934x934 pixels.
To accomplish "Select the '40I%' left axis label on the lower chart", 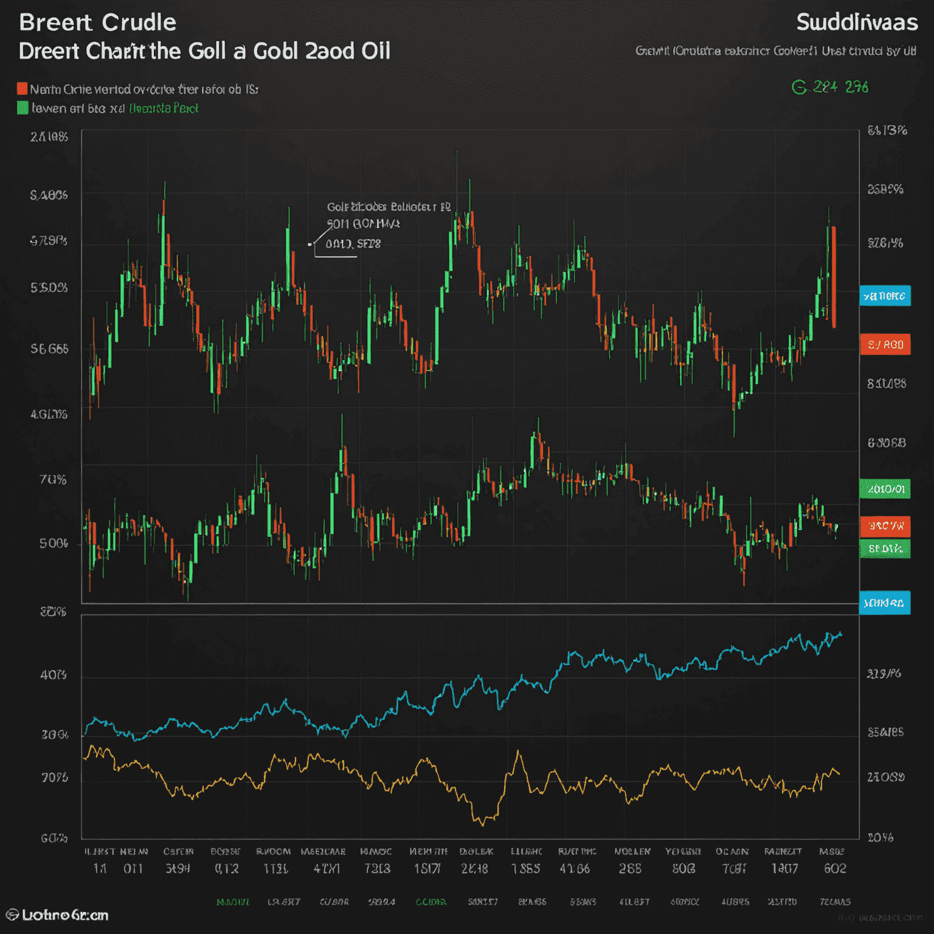I will [53, 675].
